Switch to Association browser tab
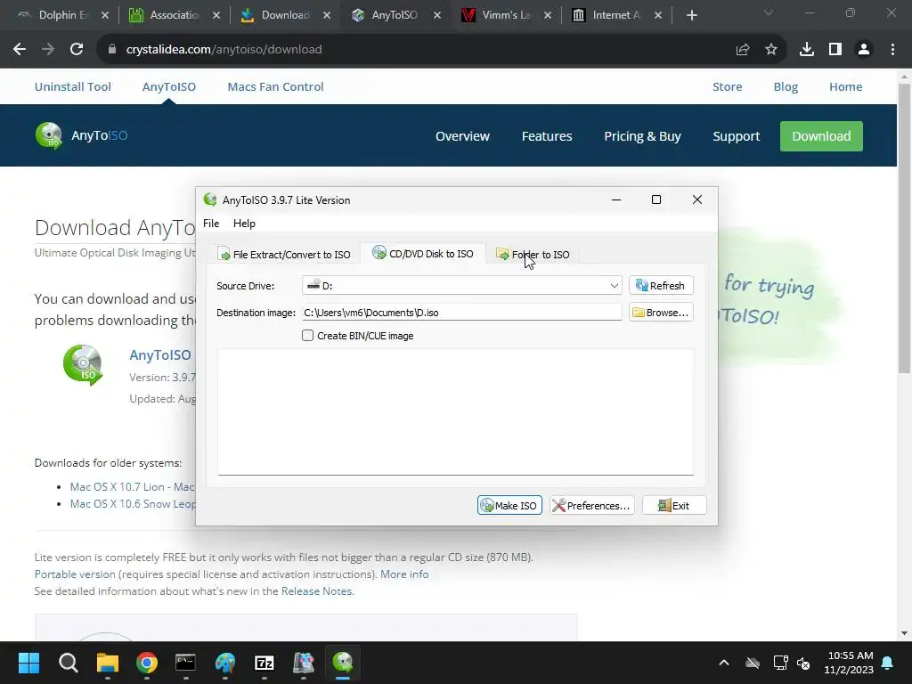Image resolution: width=912 pixels, height=684 pixels. (x=174, y=15)
